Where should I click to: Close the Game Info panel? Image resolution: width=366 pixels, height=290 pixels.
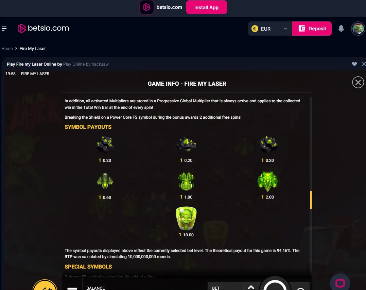pos(358,82)
